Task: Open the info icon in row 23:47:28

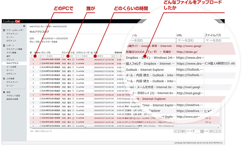Action: (x=73, y=111)
